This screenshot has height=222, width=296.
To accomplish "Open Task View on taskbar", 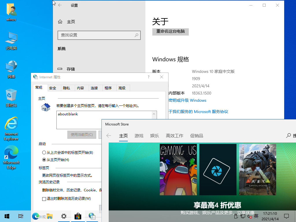I will pos(21,216).
